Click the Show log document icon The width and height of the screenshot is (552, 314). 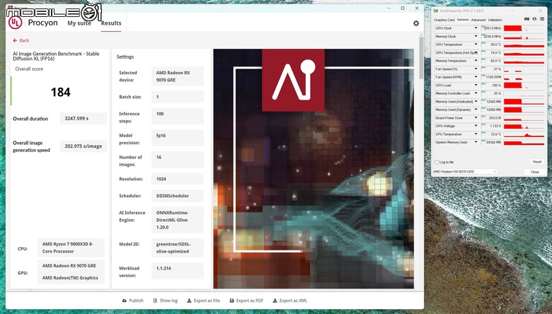click(x=155, y=301)
